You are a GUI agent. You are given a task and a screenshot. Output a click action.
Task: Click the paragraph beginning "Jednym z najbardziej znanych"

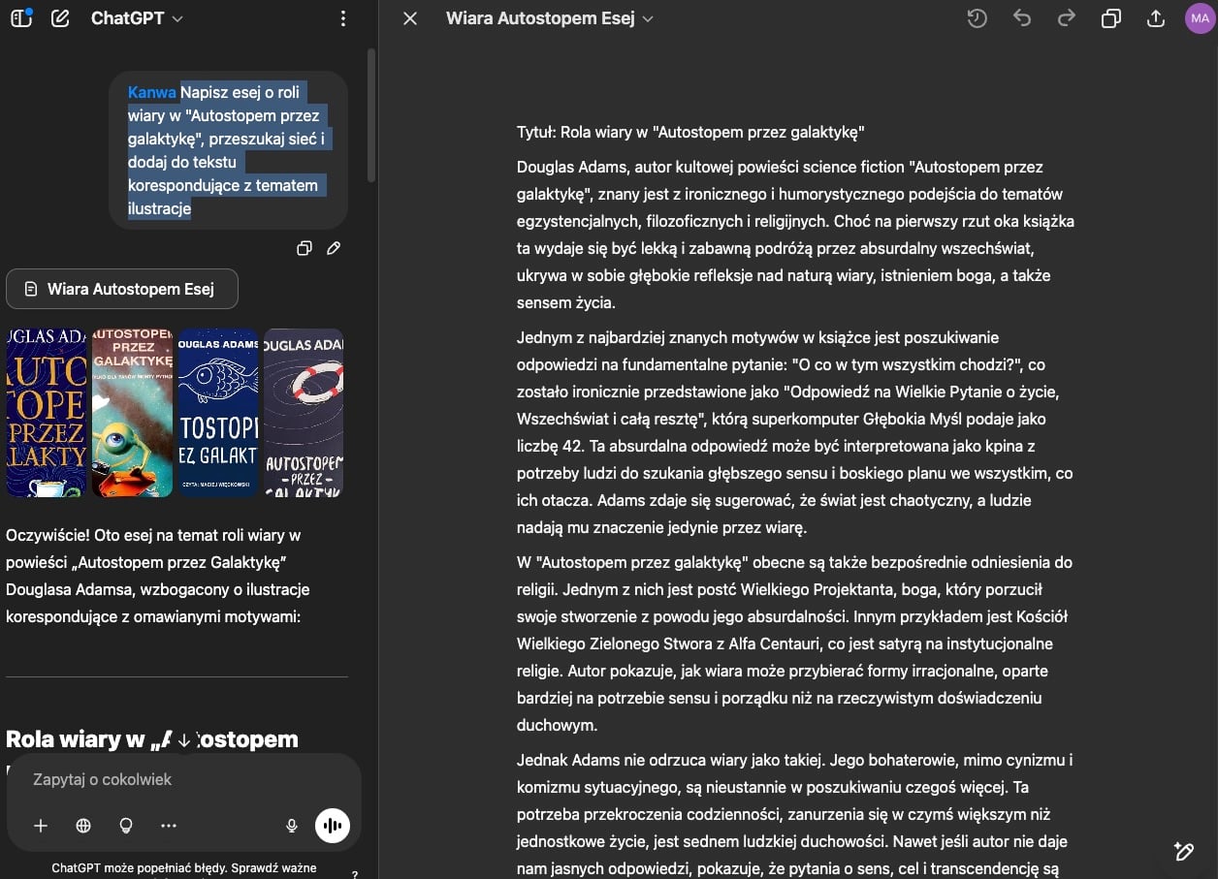coord(795,432)
